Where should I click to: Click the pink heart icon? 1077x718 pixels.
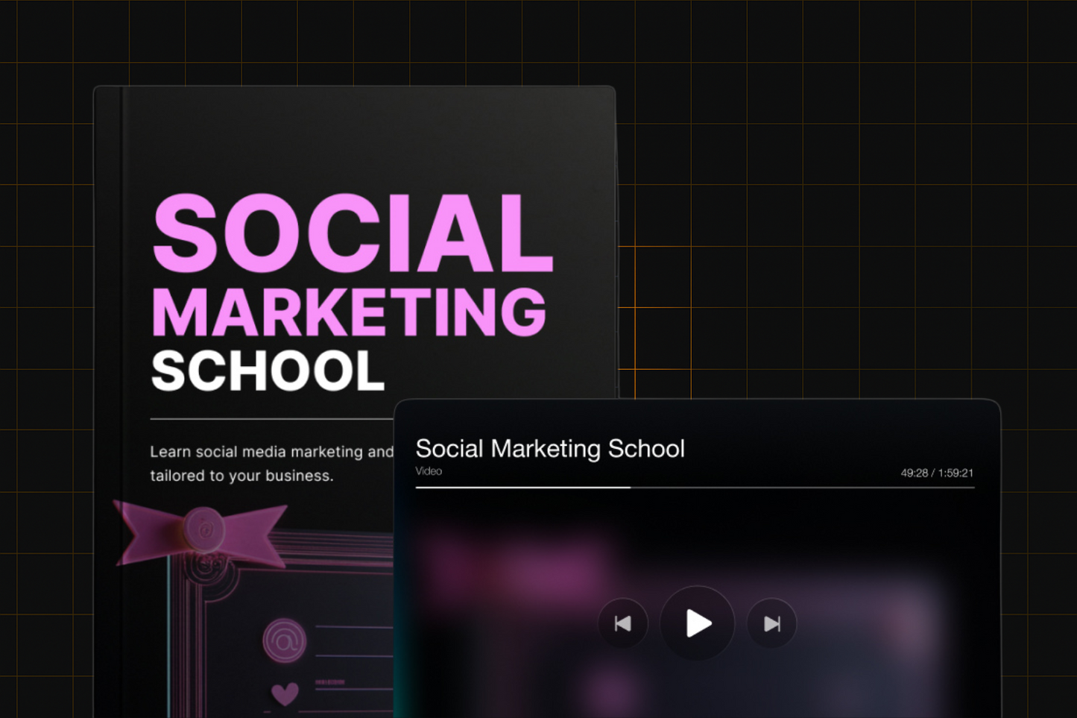pyautogui.click(x=285, y=693)
